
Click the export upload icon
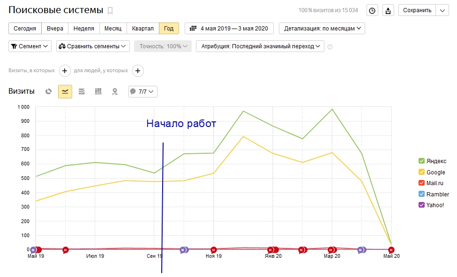point(388,10)
